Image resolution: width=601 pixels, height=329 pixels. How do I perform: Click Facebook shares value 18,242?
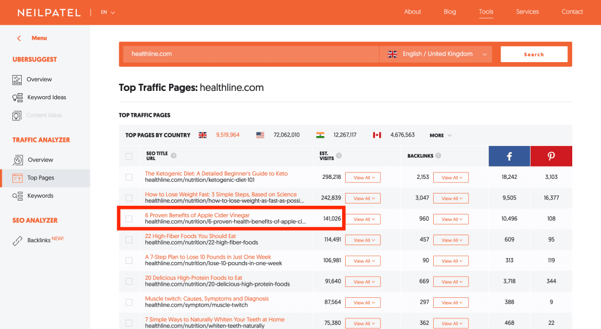(509, 177)
